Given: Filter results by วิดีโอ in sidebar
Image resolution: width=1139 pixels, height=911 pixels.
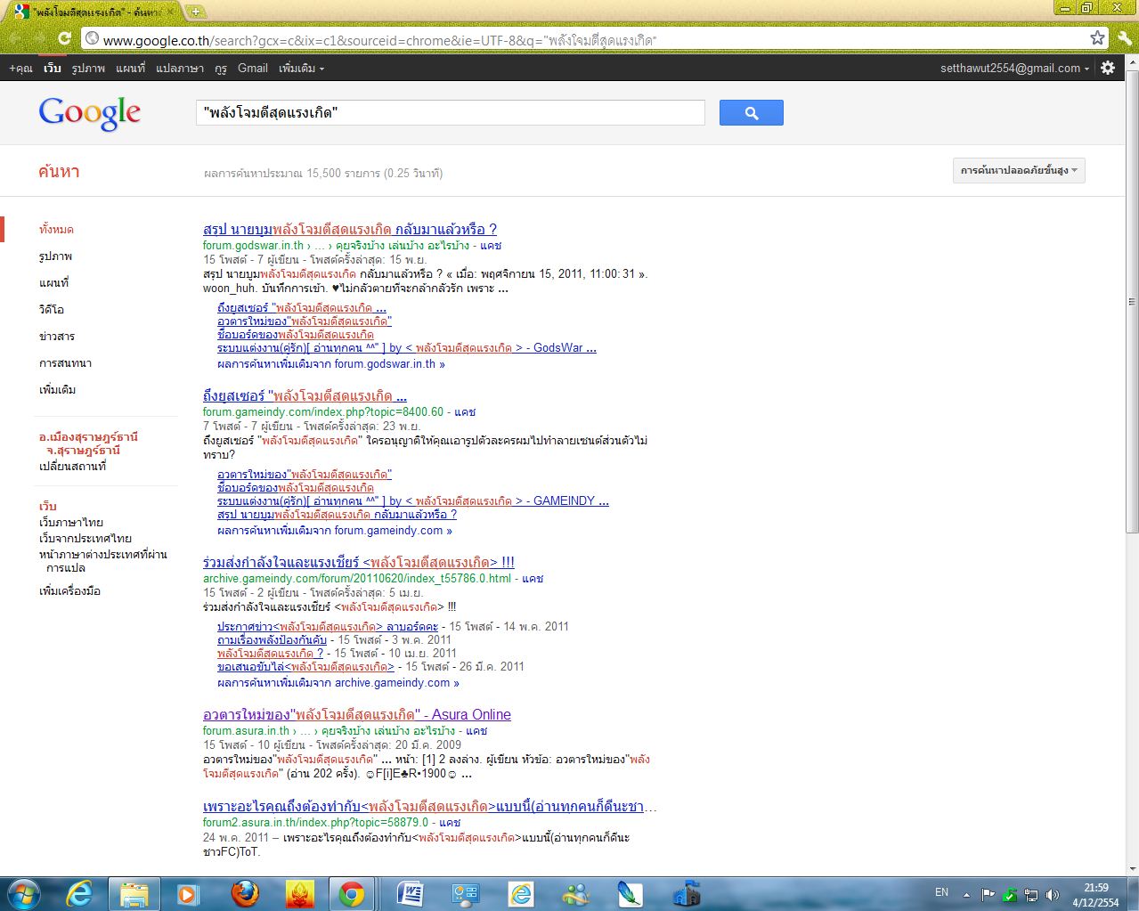Looking at the screenshot, I should click(x=51, y=310).
